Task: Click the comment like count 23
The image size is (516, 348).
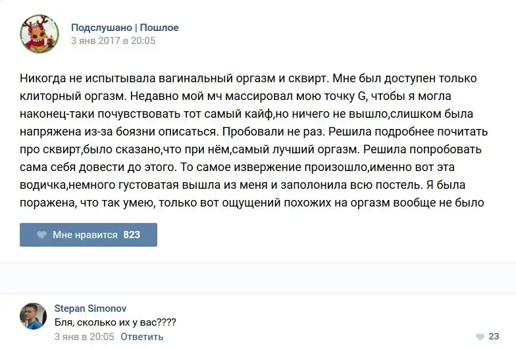Action: [494, 336]
